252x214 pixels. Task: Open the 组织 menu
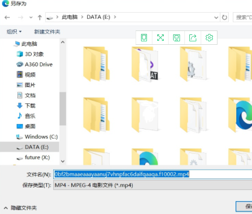pyautogui.click(x=14, y=31)
